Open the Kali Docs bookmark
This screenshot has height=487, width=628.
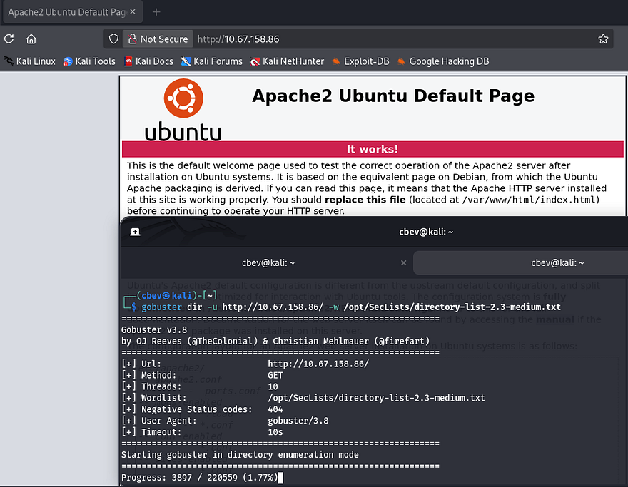tap(148, 61)
